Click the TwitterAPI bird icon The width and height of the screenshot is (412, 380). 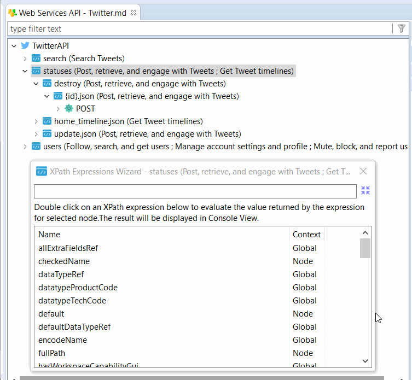[x=25, y=45]
